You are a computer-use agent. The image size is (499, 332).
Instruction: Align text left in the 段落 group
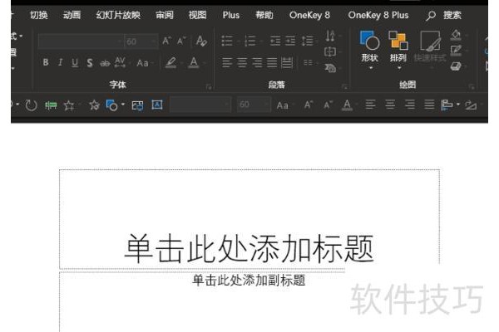click(227, 62)
